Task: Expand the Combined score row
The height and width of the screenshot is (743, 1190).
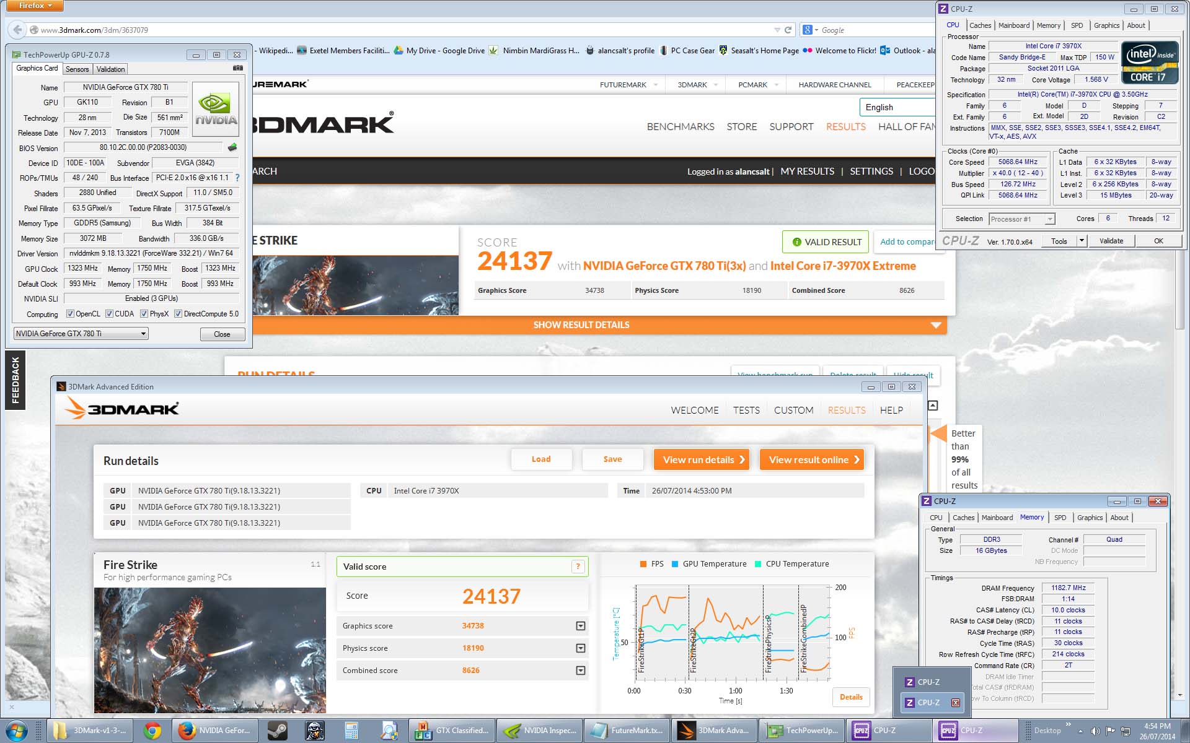Action: pos(581,671)
